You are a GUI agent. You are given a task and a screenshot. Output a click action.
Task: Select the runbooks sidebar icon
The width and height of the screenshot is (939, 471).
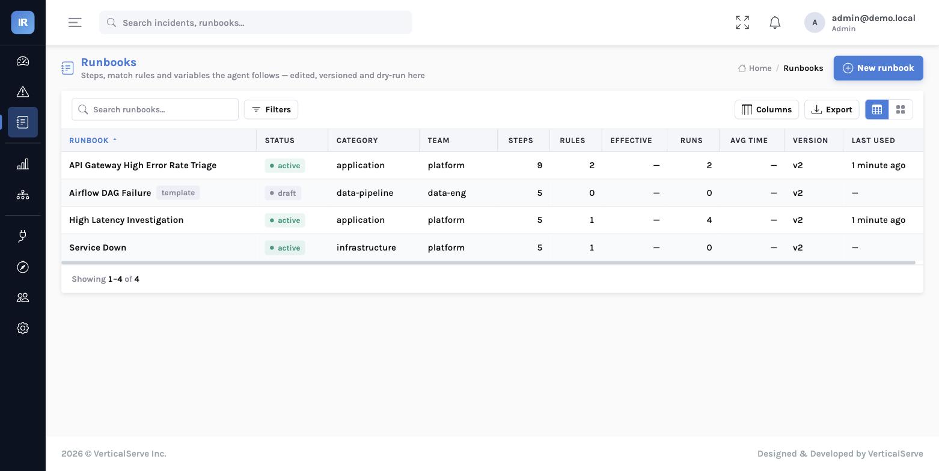(23, 122)
